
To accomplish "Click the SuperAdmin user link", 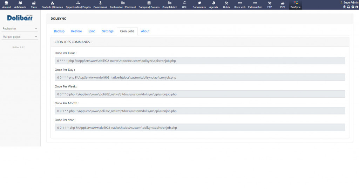I will (350, 2).
